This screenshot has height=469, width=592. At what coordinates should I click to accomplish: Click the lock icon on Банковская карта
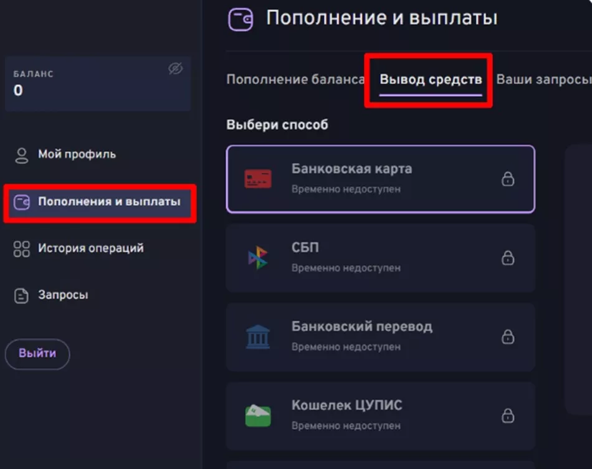pyautogui.click(x=508, y=179)
